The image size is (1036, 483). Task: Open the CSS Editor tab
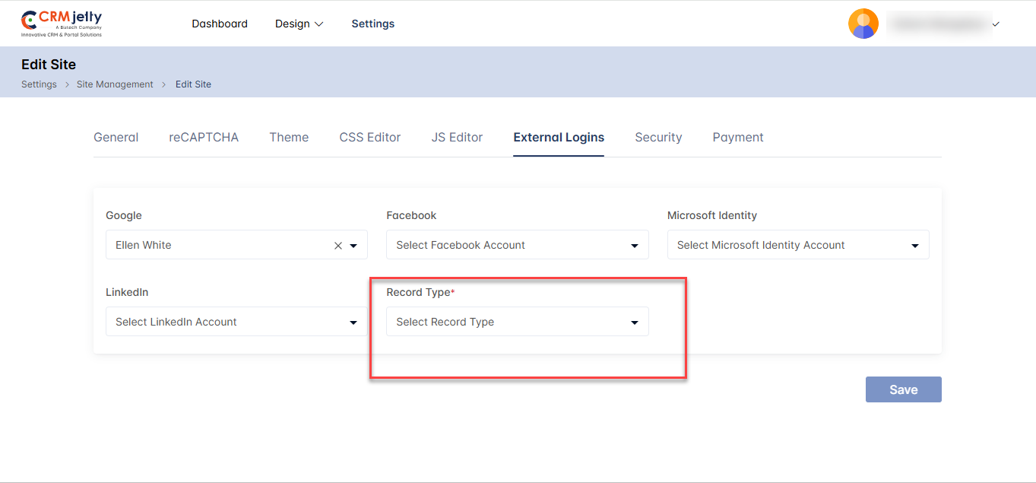point(370,138)
